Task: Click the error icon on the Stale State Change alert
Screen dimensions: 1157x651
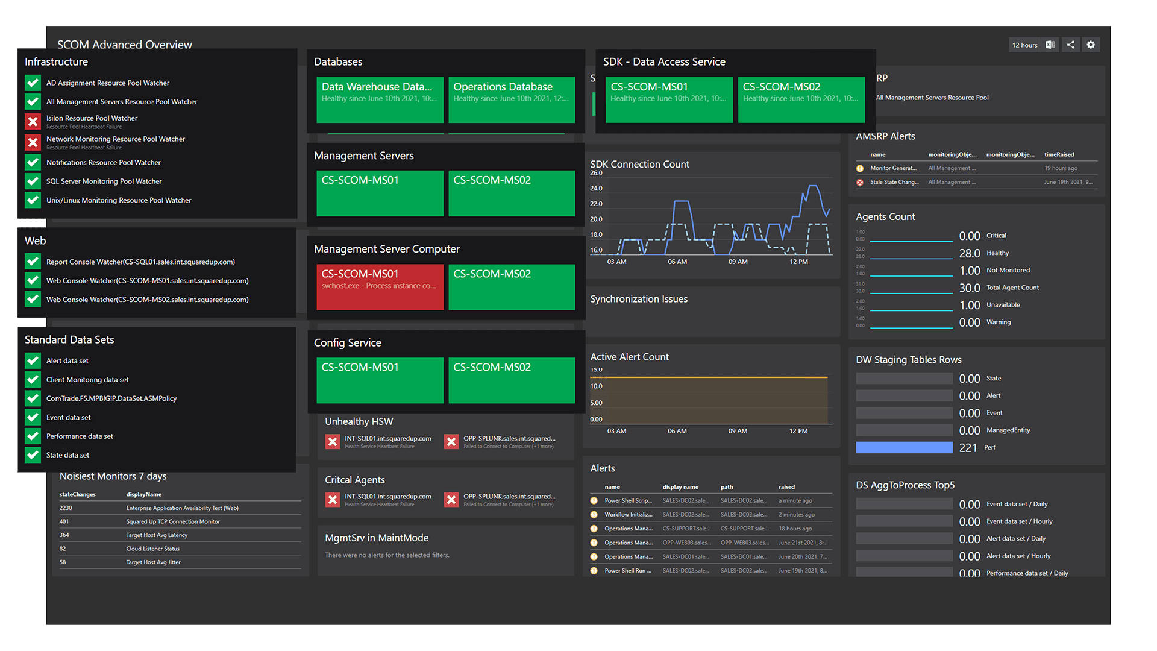Action: click(860, 181)
